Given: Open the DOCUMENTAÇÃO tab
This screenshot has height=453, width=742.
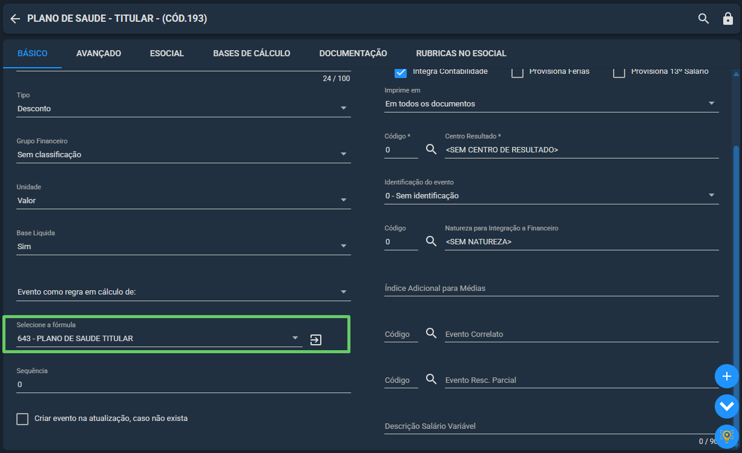Looking at the screenshot, I should click(353, 53).
